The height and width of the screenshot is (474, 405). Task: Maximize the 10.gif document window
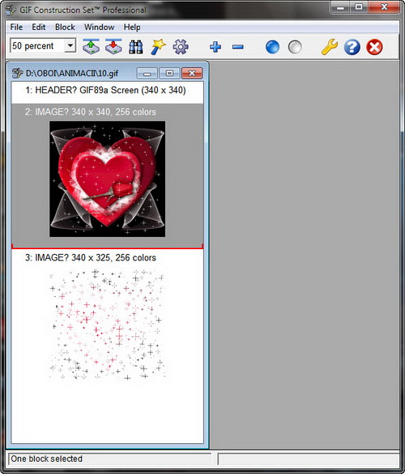[x=169, y=74]
